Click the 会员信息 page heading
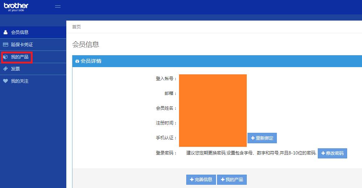This screenshot has width=362, height=188. point(86,44)
